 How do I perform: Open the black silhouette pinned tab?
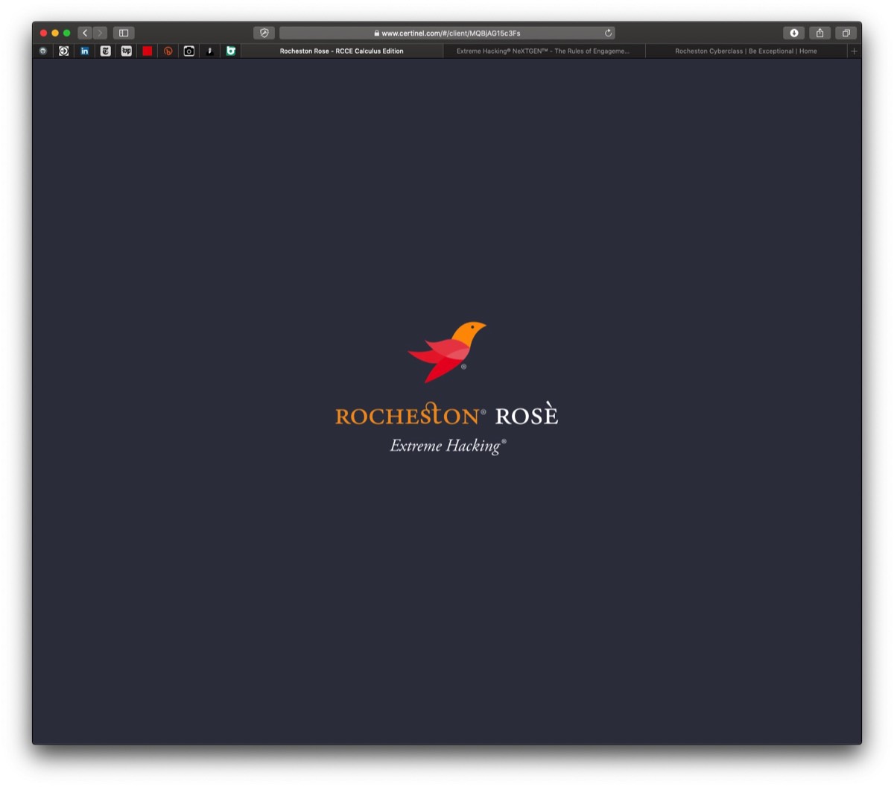(x=210, y=51)
